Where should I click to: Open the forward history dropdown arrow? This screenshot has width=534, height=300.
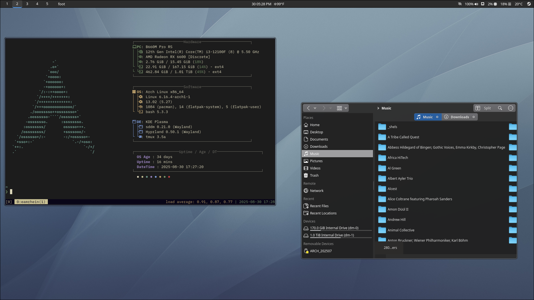point(331,108)
